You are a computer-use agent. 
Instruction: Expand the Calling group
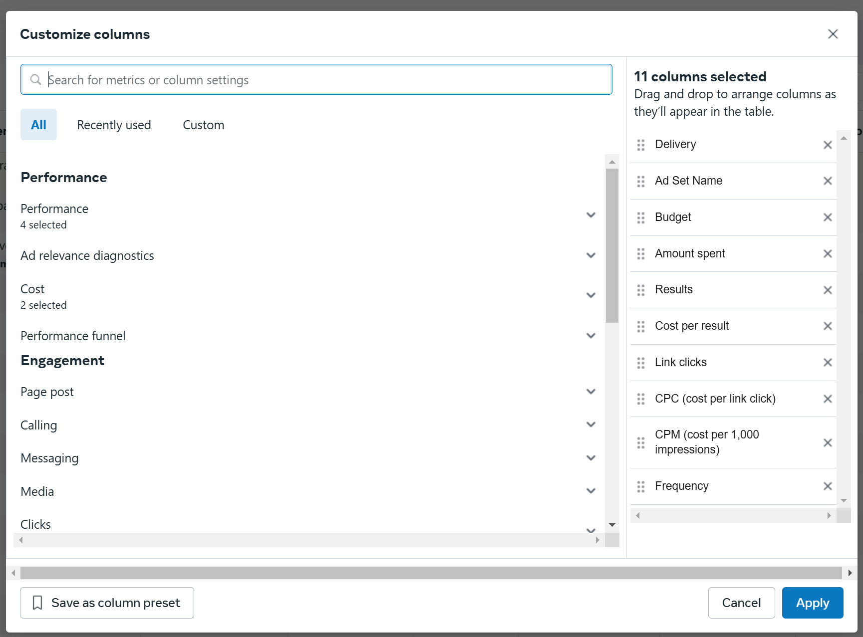coord(591,425)
